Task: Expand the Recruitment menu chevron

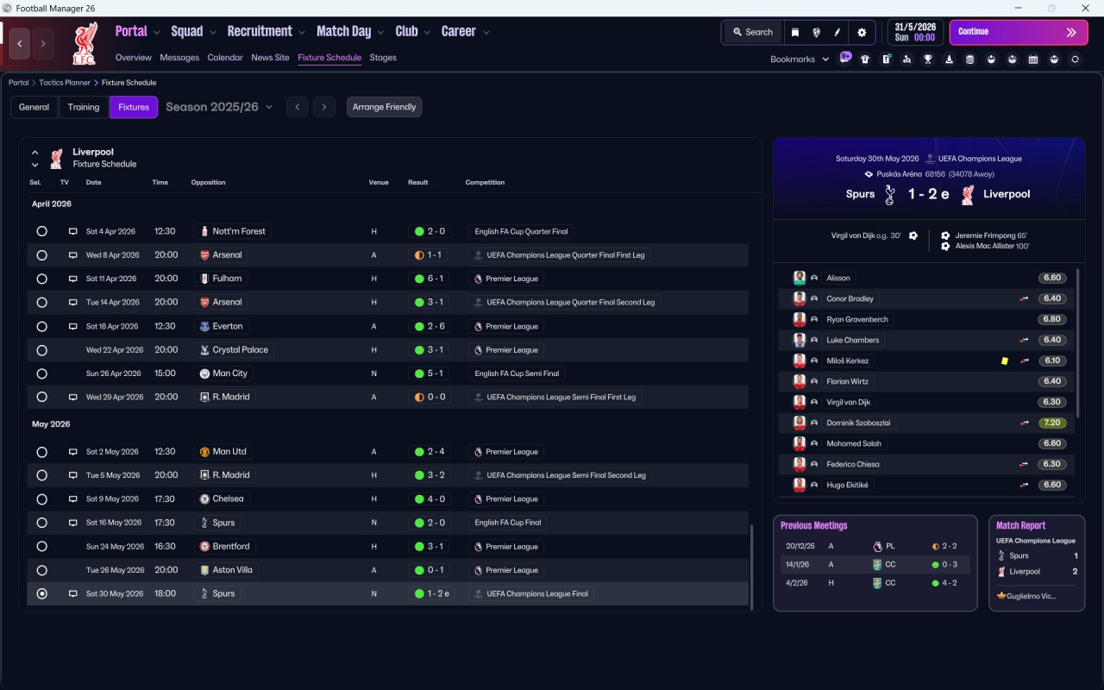Action: [x=302, y=33]
